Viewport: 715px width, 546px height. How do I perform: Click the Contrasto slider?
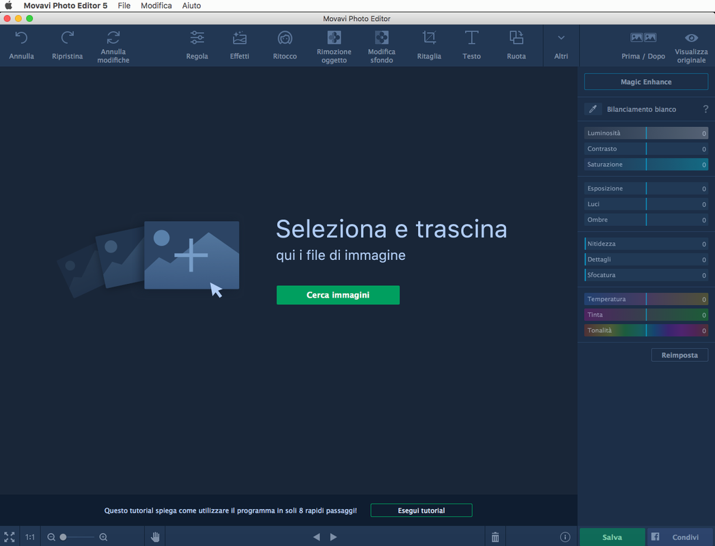tap(646, 149)
